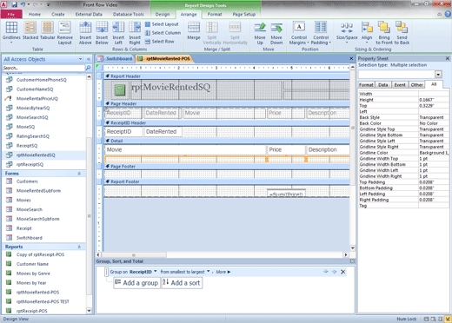Select MovieRentalPriceUQ query
The width and height of the screenshot is (452, 323).
point(37,99)
